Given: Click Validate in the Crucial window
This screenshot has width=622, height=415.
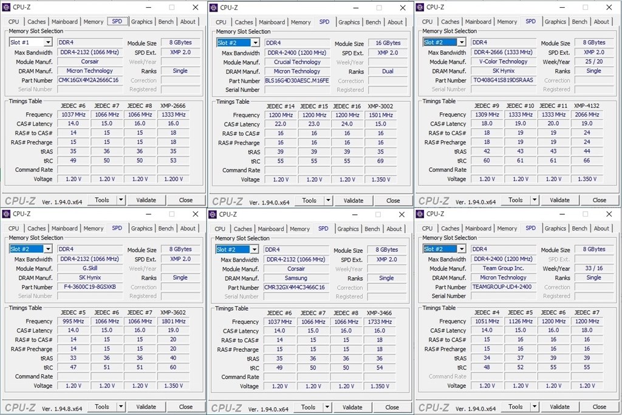Looking at the screenshot, I should pos(354,201).
